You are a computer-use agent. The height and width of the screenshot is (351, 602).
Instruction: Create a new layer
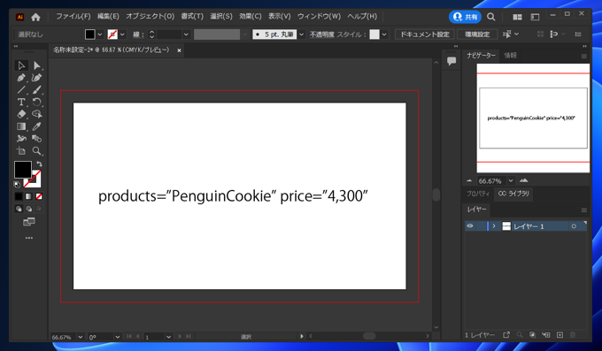[560, 335]
